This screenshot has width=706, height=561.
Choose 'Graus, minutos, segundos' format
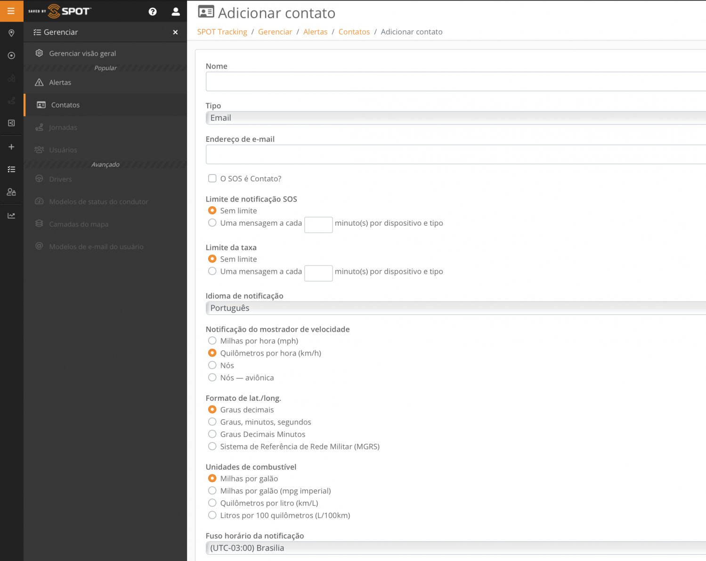coord(212,422)
